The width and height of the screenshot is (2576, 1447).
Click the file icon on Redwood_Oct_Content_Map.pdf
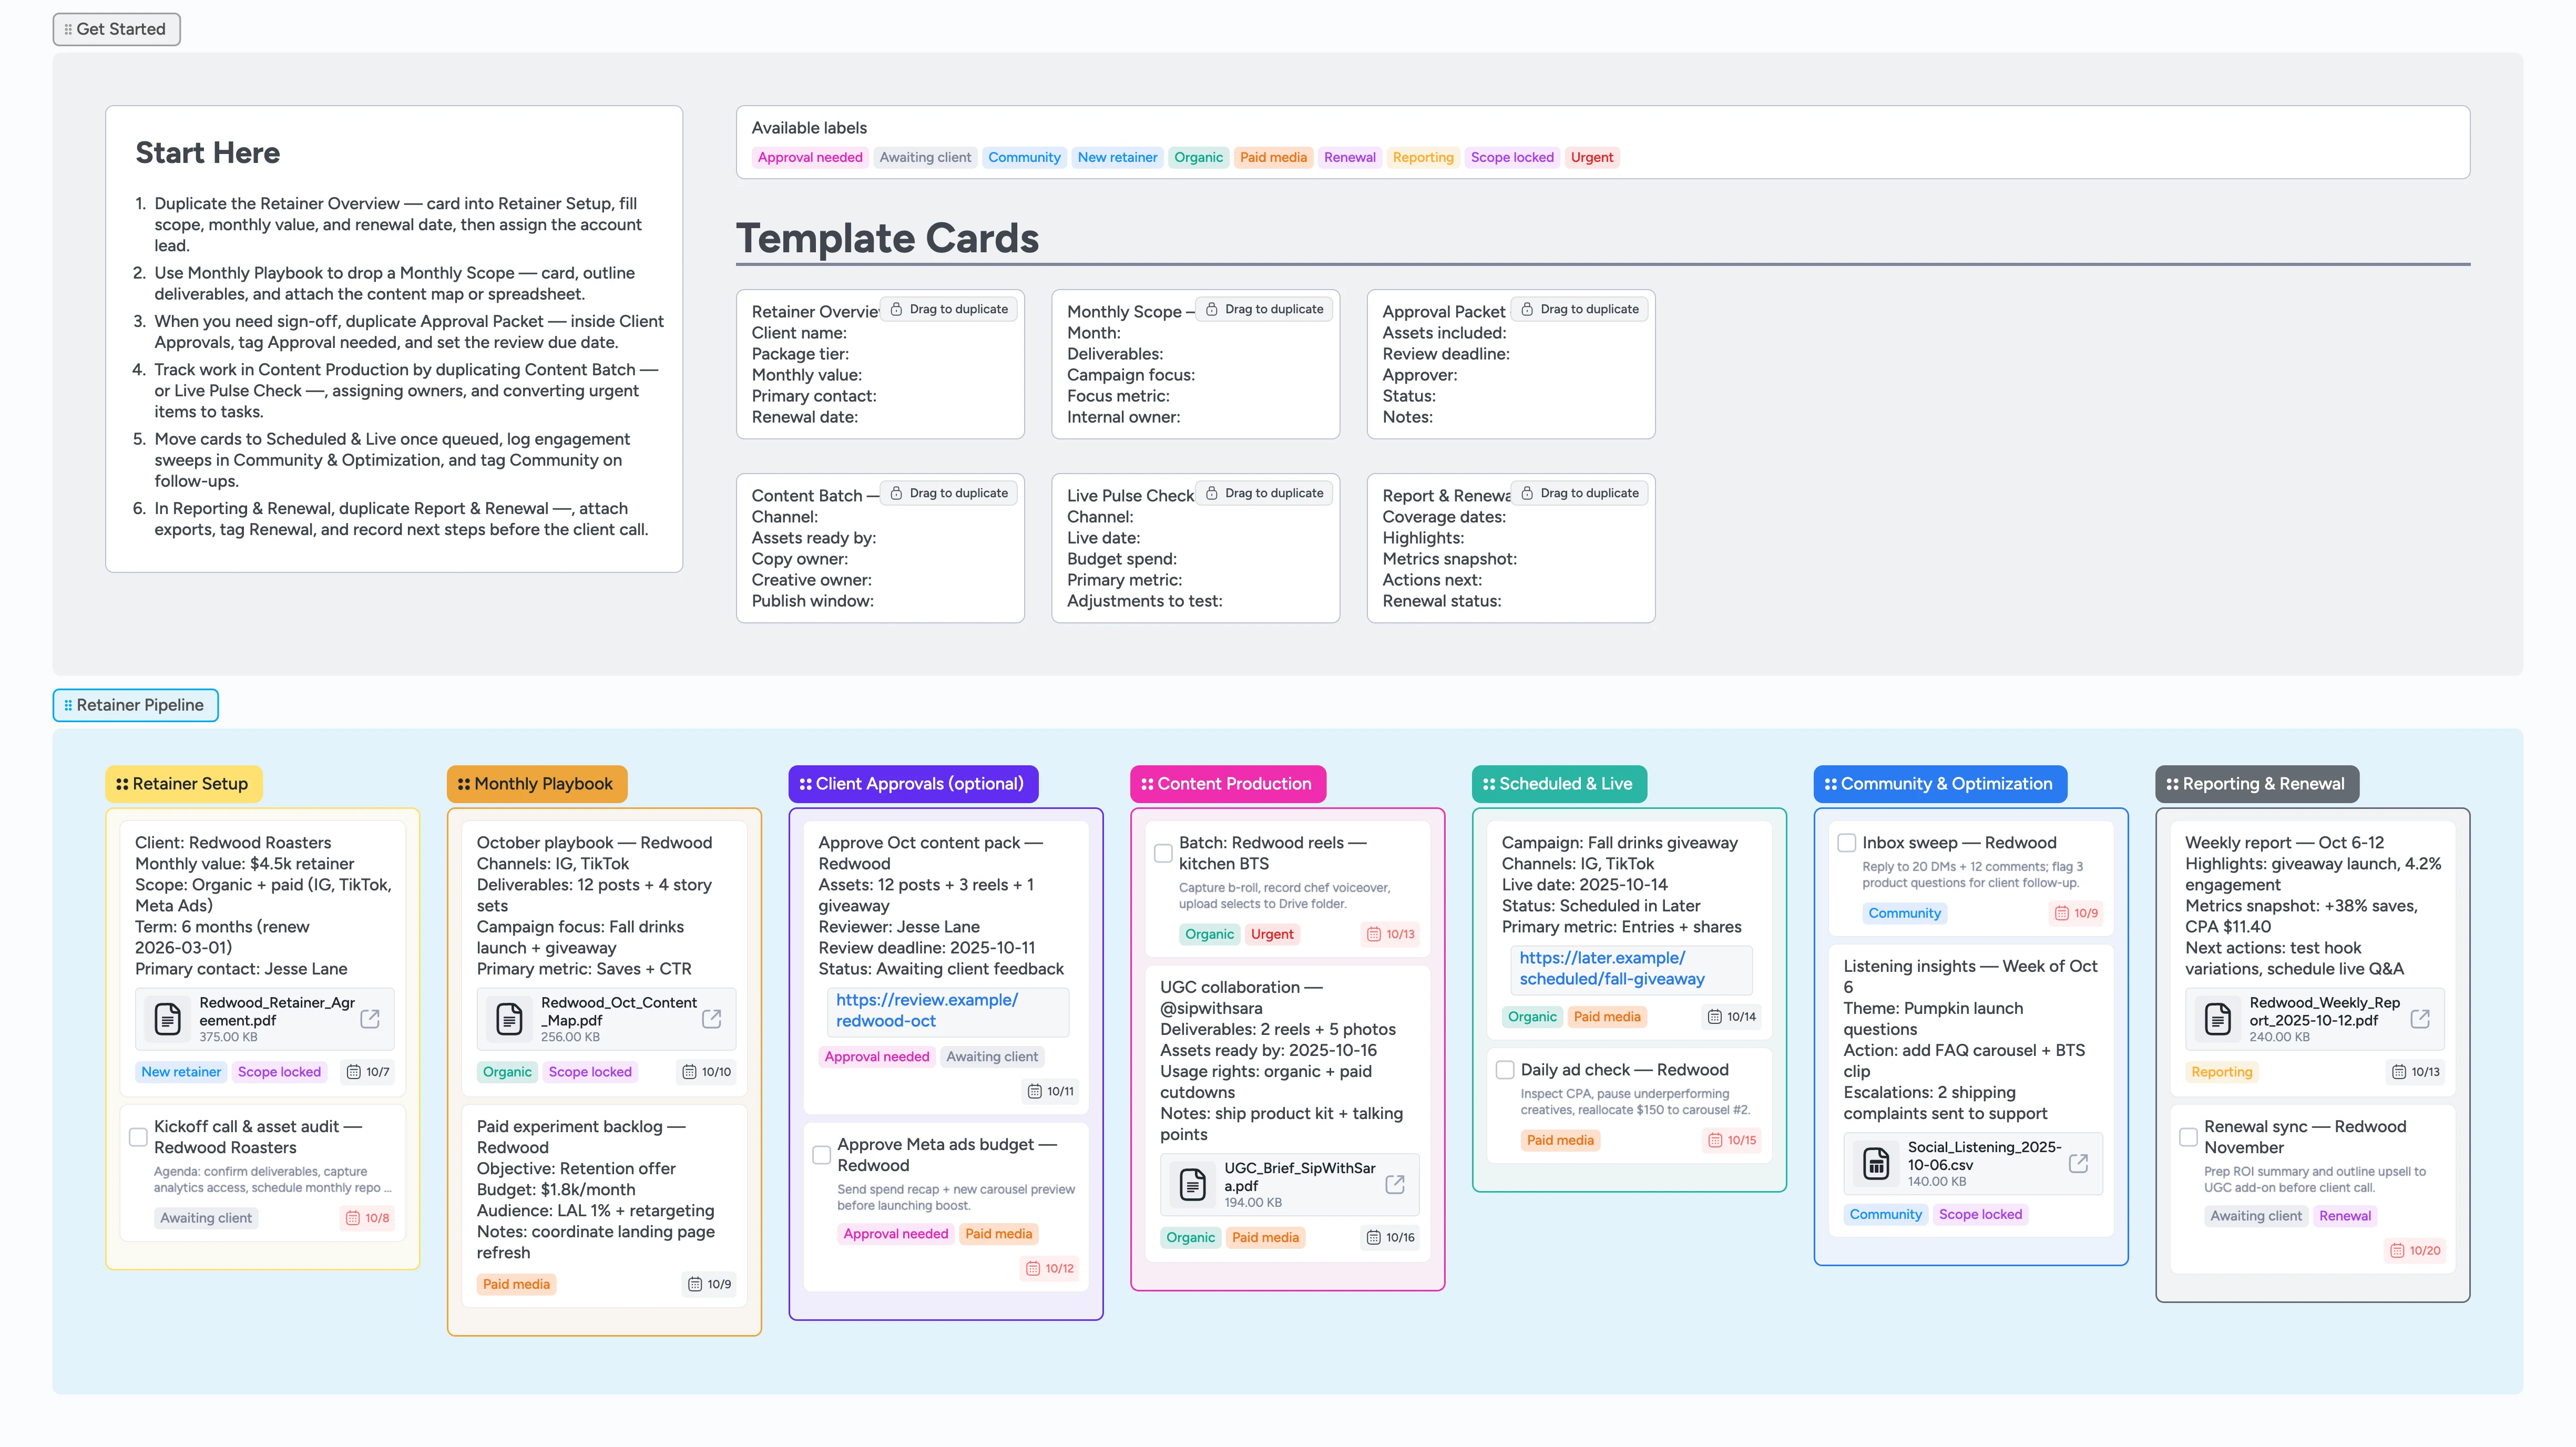(510, 1018)
